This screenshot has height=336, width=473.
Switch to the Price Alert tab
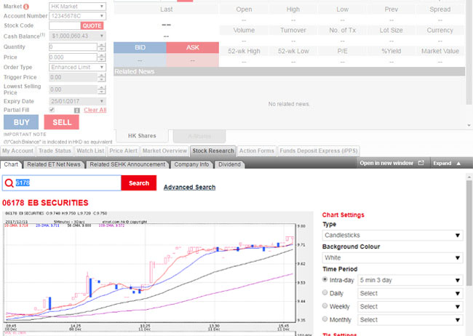123,151
